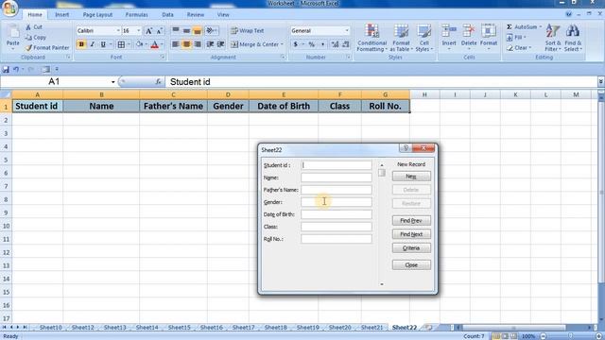Click the Find & Select binoculars
The width and height of the screenshot is (605, 340).
[573, 31]
